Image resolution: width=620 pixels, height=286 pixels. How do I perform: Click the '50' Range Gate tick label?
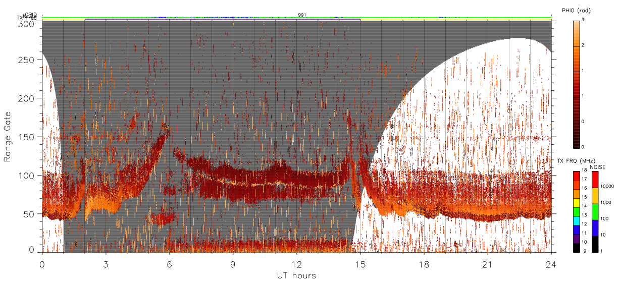(x=29, y=214)
